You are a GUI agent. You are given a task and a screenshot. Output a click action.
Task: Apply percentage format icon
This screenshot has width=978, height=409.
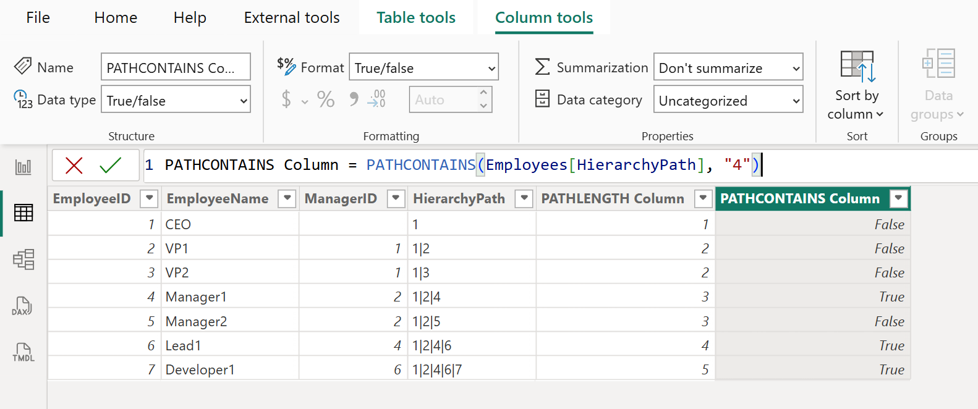pos(326,99)
